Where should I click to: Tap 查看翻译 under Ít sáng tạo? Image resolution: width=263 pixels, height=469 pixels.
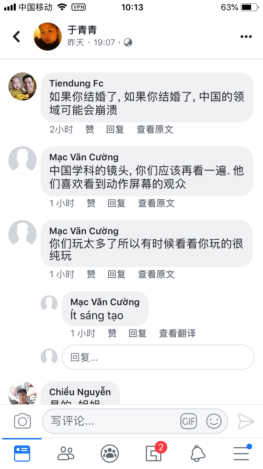click(x=177, y=333)
